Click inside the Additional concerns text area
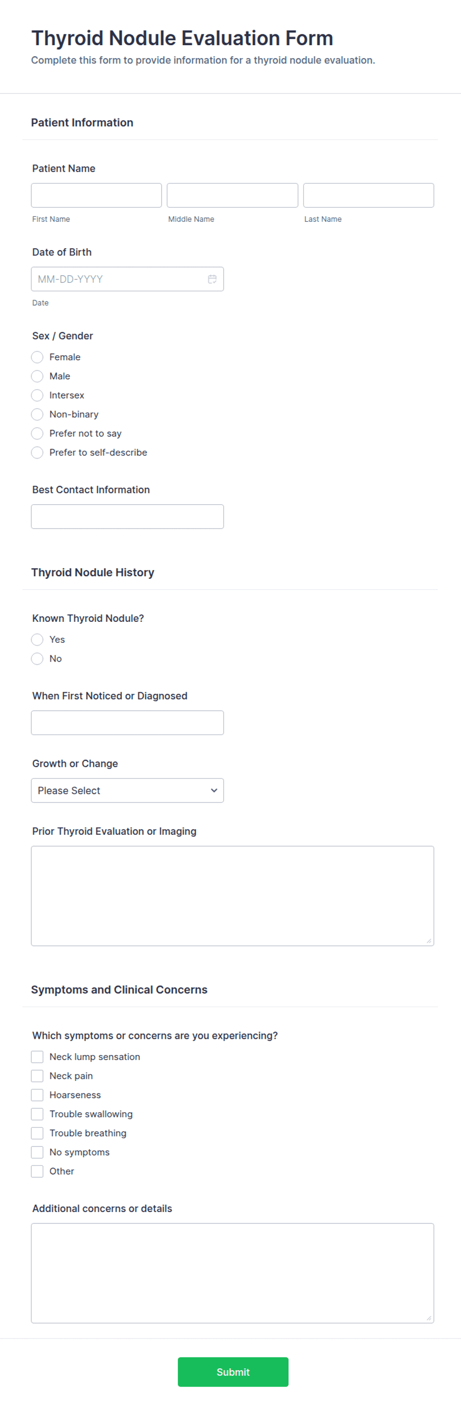Image resolution: width=461 pixels, height=1411 pixels. click(232, 1271)
